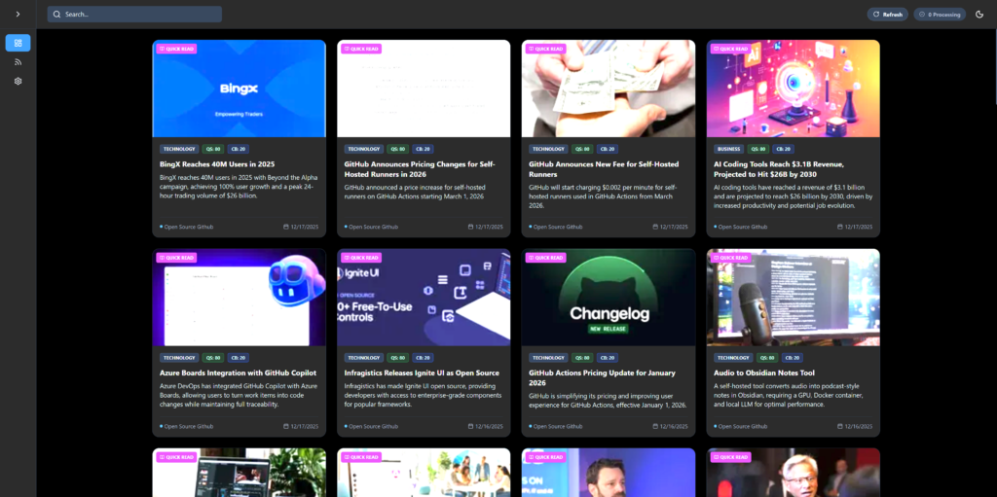Click the Refresh button
The width and height of the screenshot is (997, 497).
[887, 15]
